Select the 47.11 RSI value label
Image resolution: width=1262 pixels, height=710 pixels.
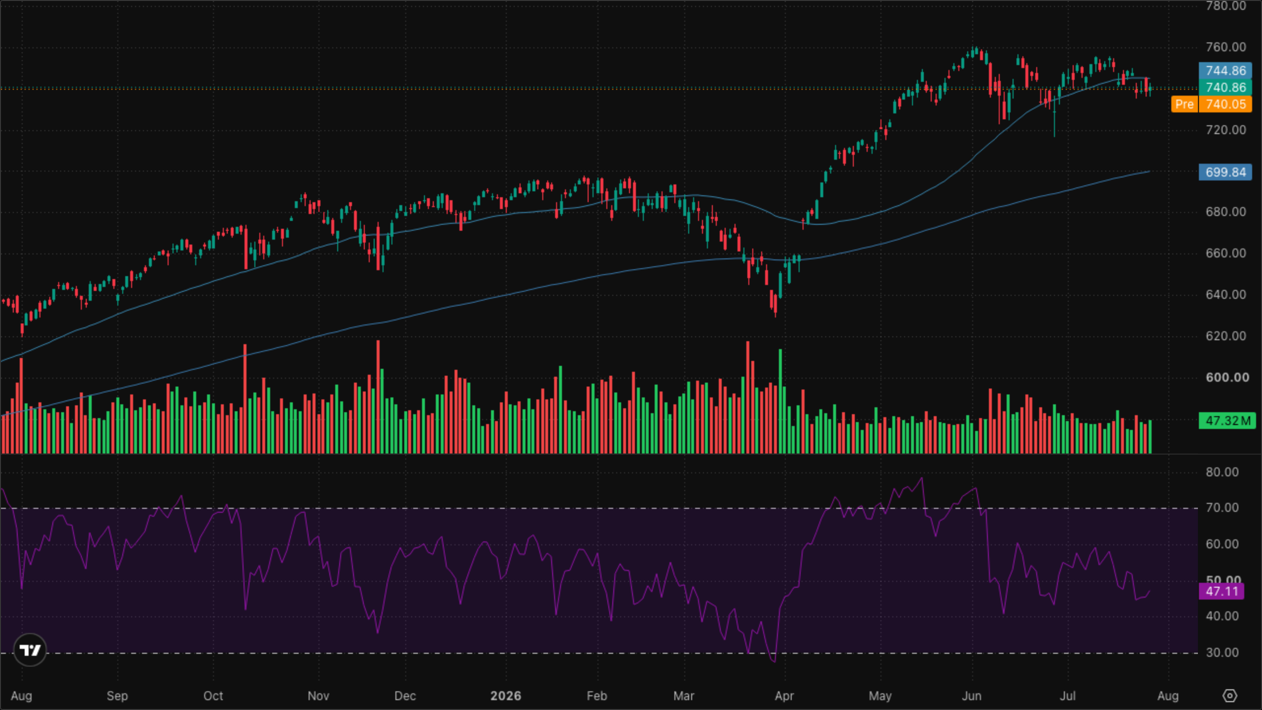coord(1222,591)
